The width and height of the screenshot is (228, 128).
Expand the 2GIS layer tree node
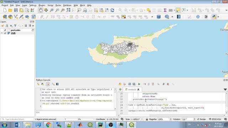tap(2, 33)
